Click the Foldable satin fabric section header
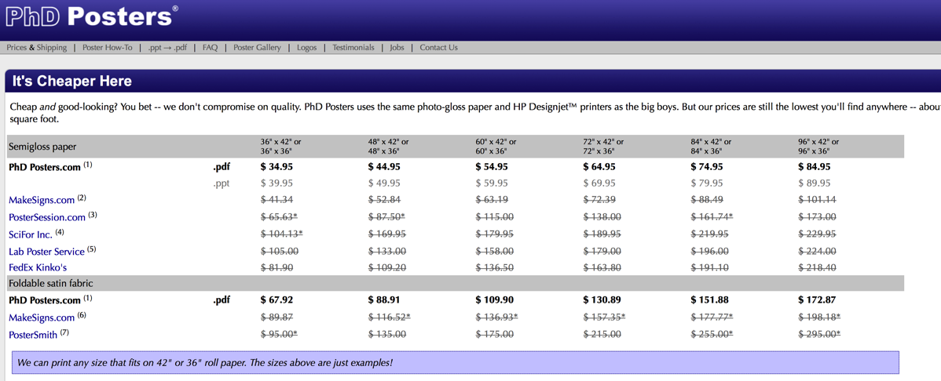This screenshot has height=381, width=941. (51, 283)
